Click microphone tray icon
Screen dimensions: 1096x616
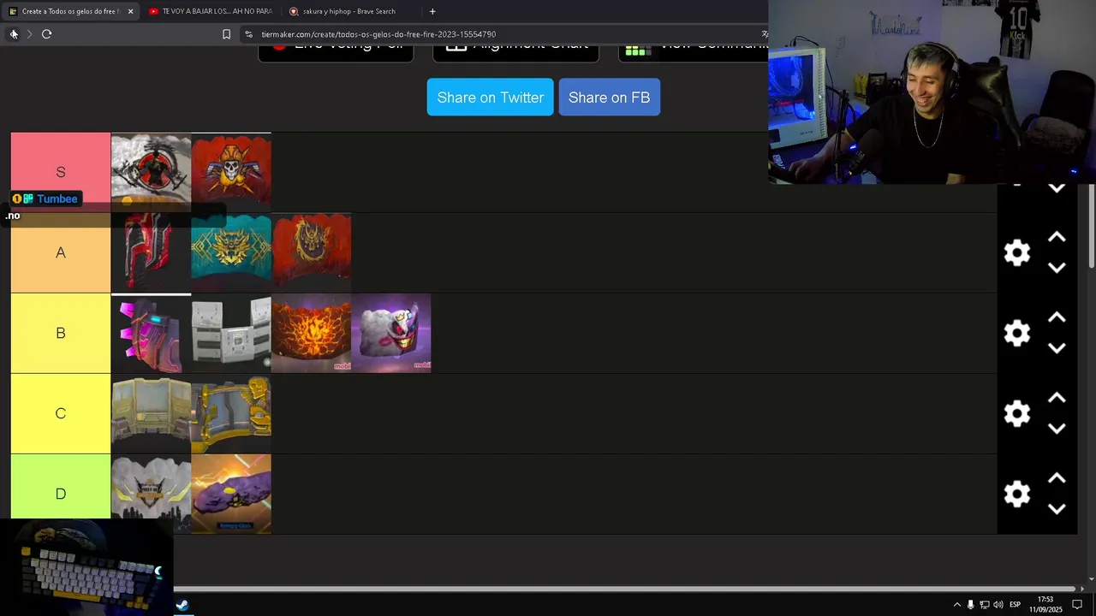point(970,605)
